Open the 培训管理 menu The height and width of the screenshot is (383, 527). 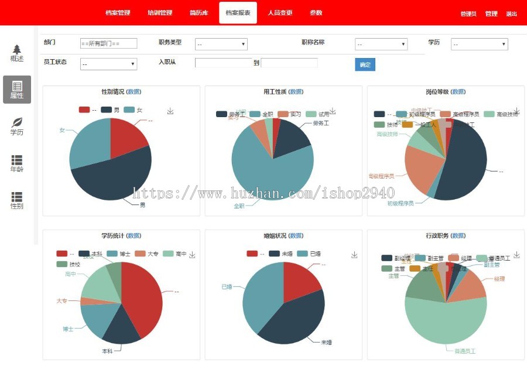tap(160, 13)
